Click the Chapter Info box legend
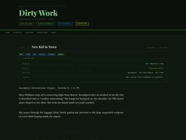The width and height of the screenshot is (186, 140). pos(29,58)
